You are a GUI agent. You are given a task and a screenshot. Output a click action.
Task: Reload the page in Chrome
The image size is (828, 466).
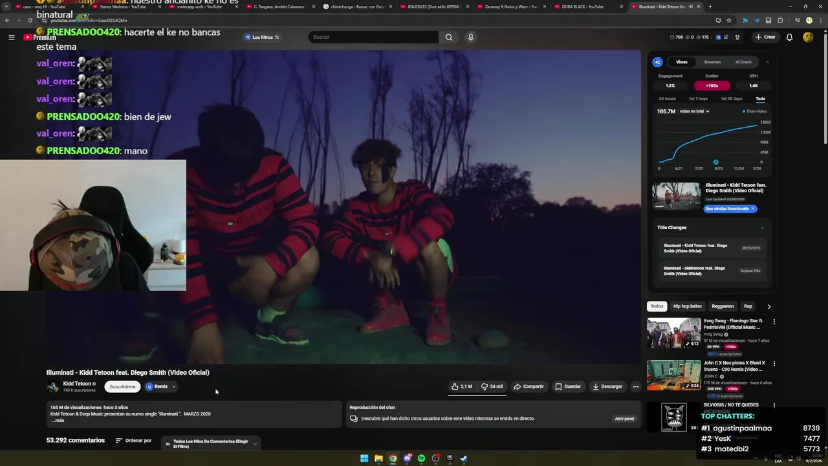30,20
